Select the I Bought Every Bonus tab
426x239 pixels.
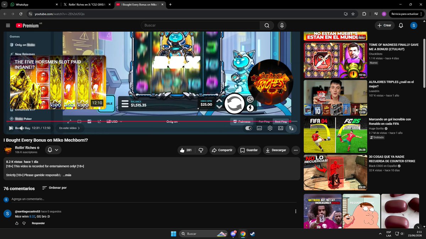[140, 5]
